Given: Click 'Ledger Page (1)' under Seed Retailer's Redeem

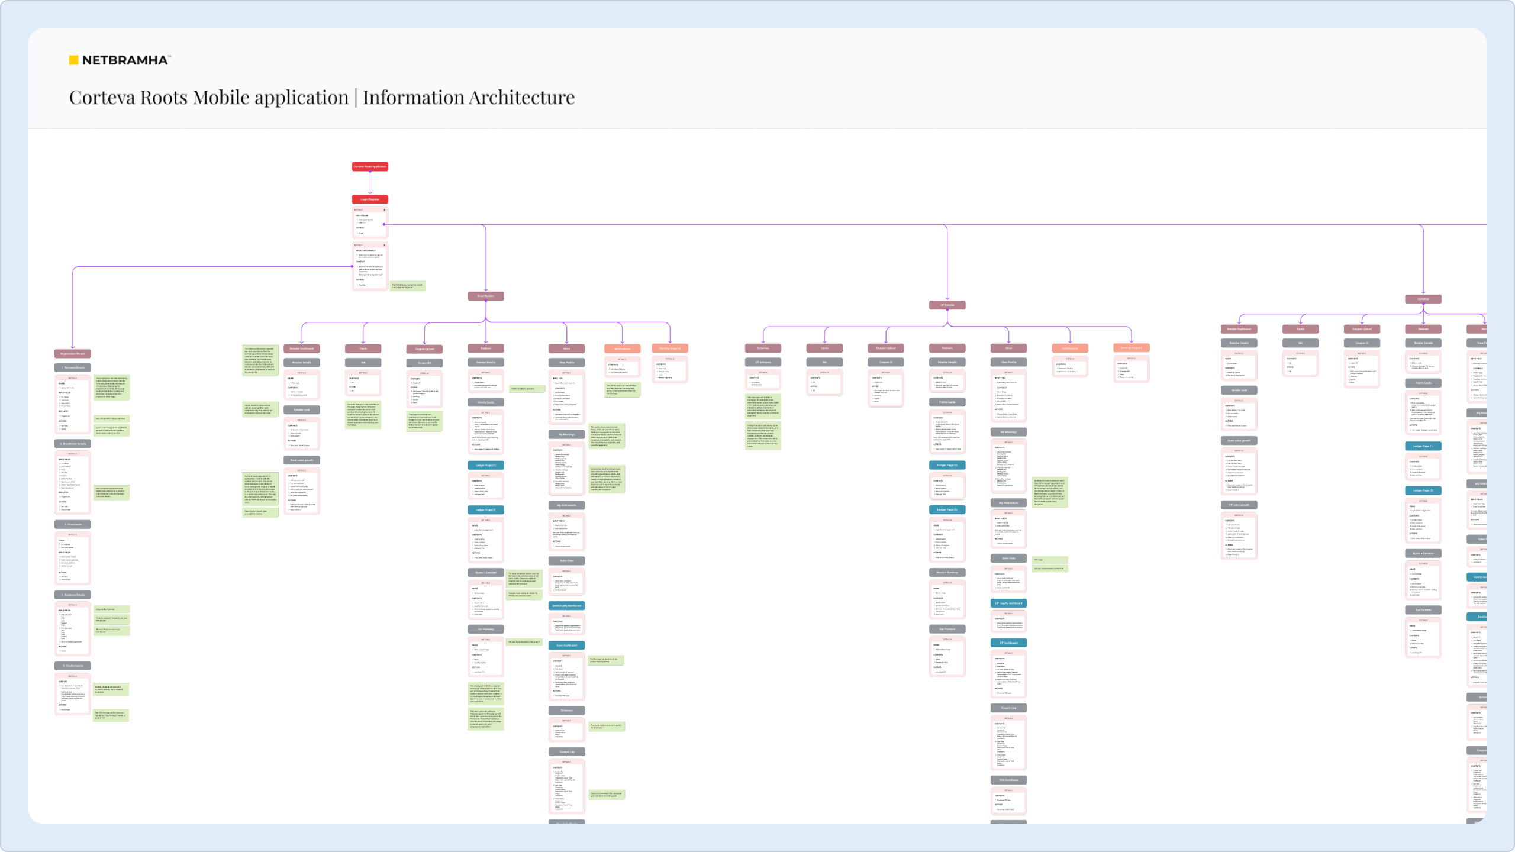Looking at the screenshot, I should (486, 465).
